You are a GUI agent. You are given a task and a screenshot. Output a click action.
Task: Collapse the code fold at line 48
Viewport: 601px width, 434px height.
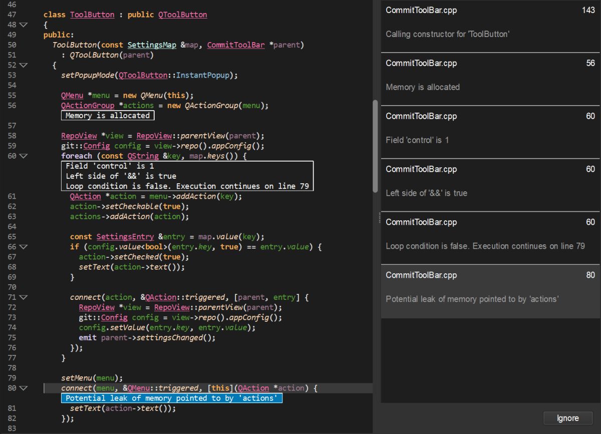pyautogui.click(x=24, y=25)
